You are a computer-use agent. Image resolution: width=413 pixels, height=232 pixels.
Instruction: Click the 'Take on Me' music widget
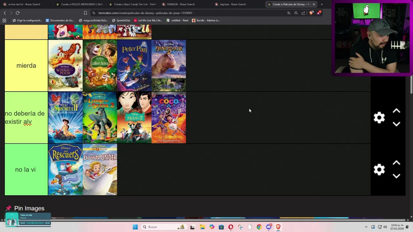coord(28,219)
